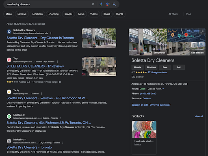The width and height of the screenshot is (208, 156).
Task: Click 'Suggest an edit' link
Action: [140, 105]
